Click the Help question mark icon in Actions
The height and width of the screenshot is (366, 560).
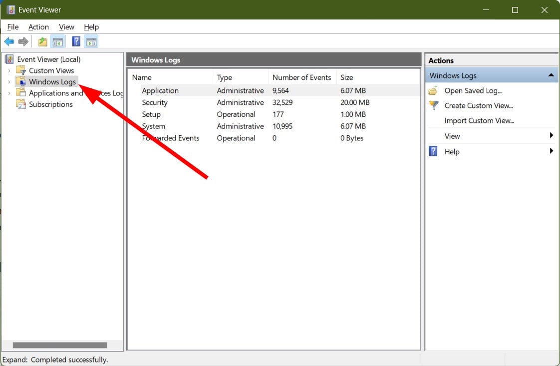coord(433,152)
